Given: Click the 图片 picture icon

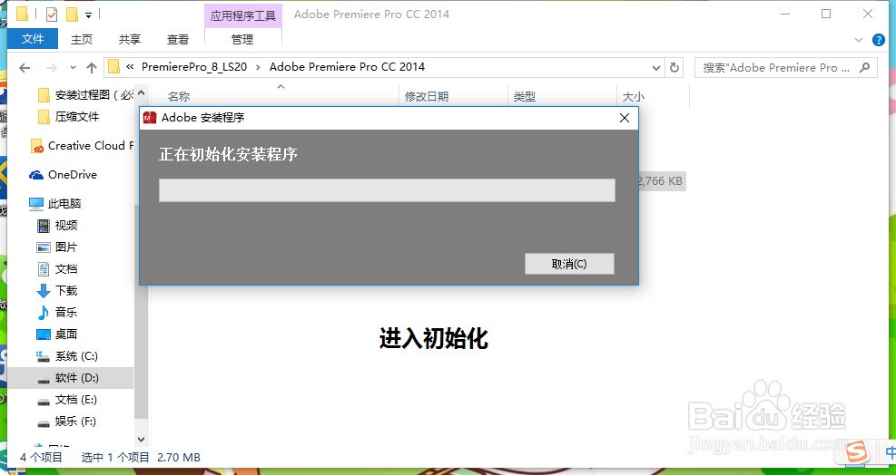Looking at the screenshot, I should pyautogui.click(x=44, y=247).
